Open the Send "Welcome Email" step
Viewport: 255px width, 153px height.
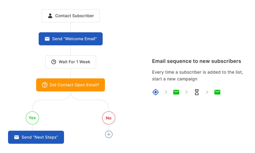pos(71,39)
